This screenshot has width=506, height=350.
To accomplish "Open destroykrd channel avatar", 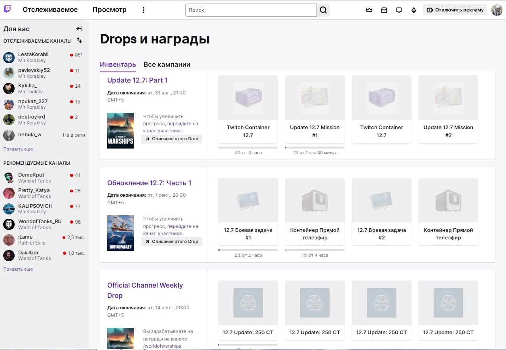I will click(x=9, y=120).
